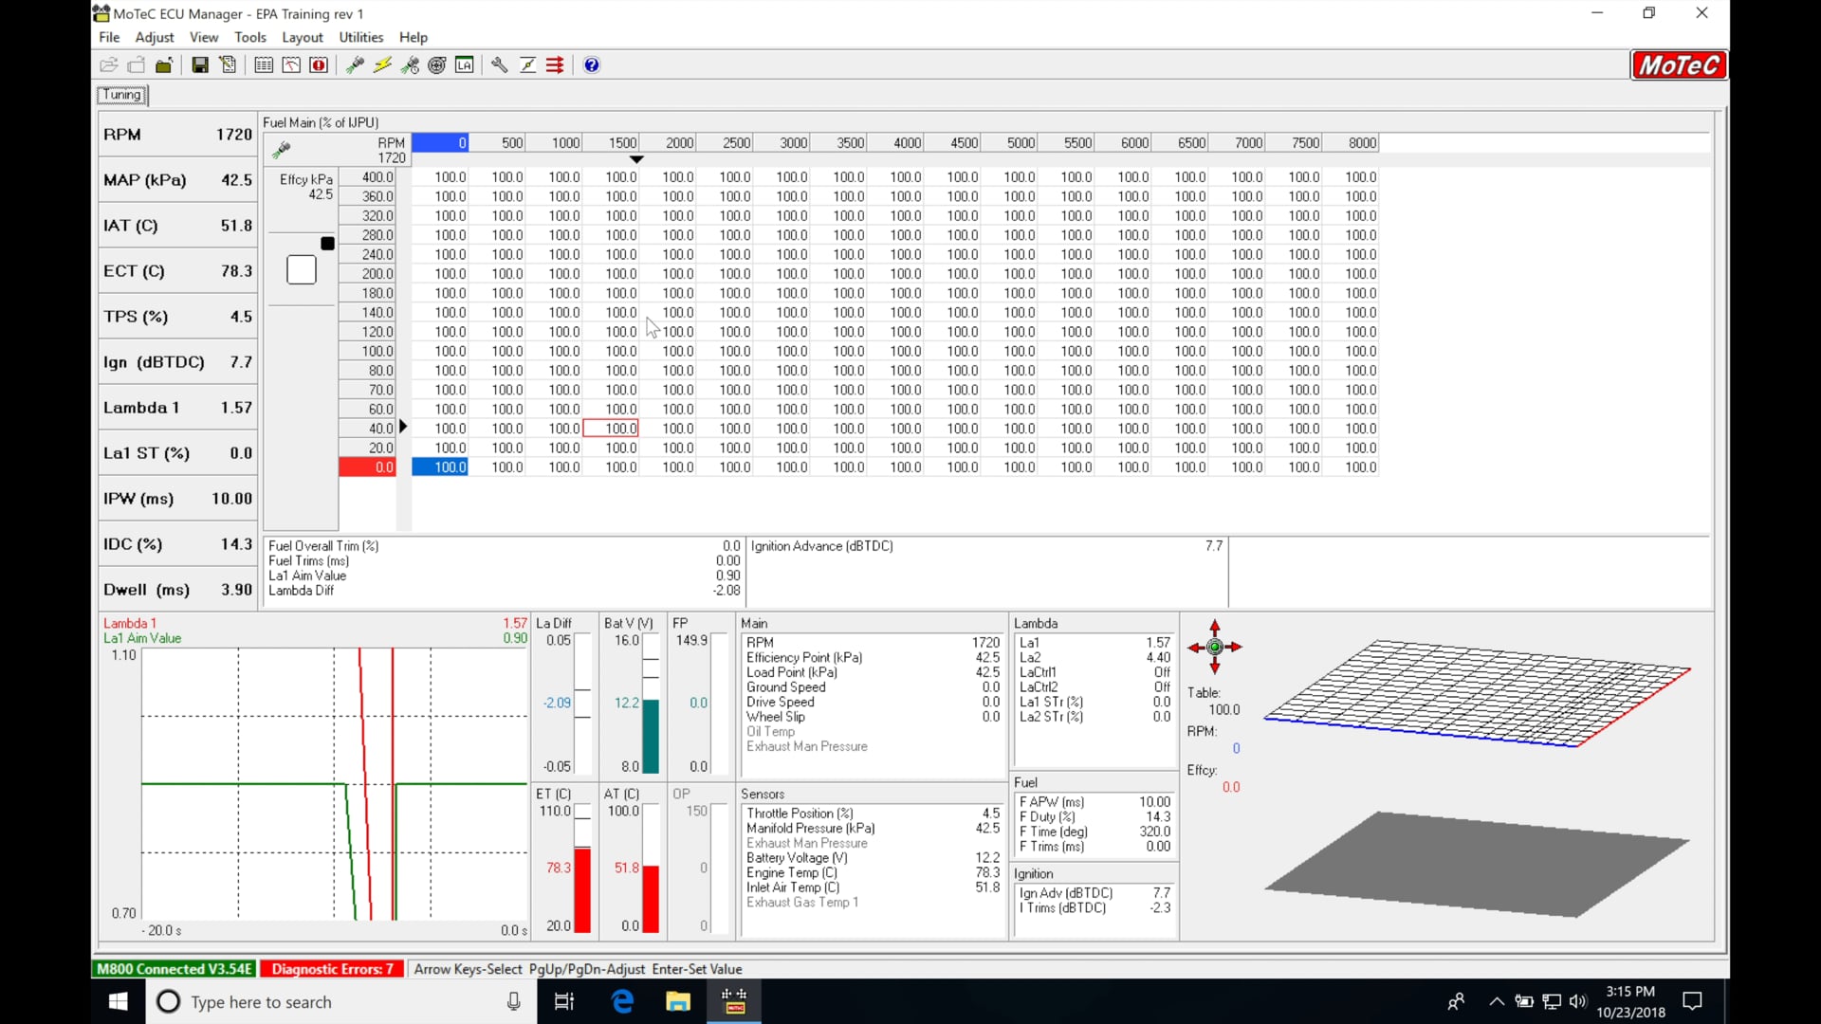1821x1024 pixels.
Task: Expand the RPM column marker arrow above 1500
Action: (636, 159)
